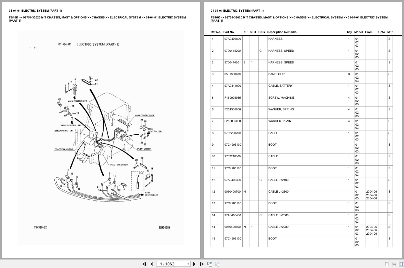Click part number 9050400800
404x268 pixels.
(233, 227)
